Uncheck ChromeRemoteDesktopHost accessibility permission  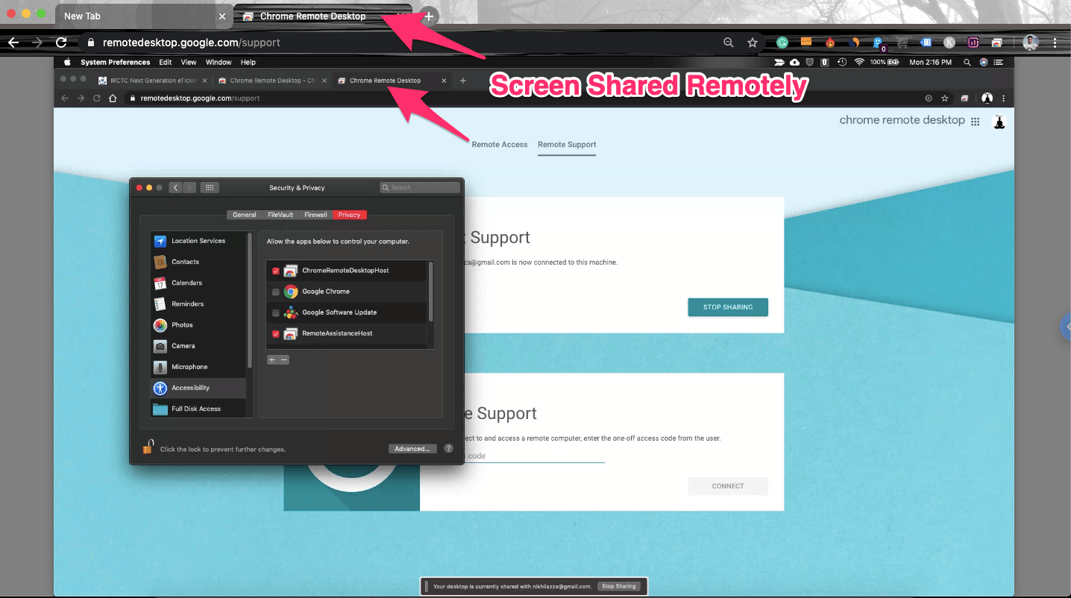pyautogui.click(x=276, y=271)
